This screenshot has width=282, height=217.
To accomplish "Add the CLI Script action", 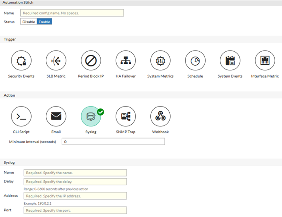I will [x=21, y=116].
